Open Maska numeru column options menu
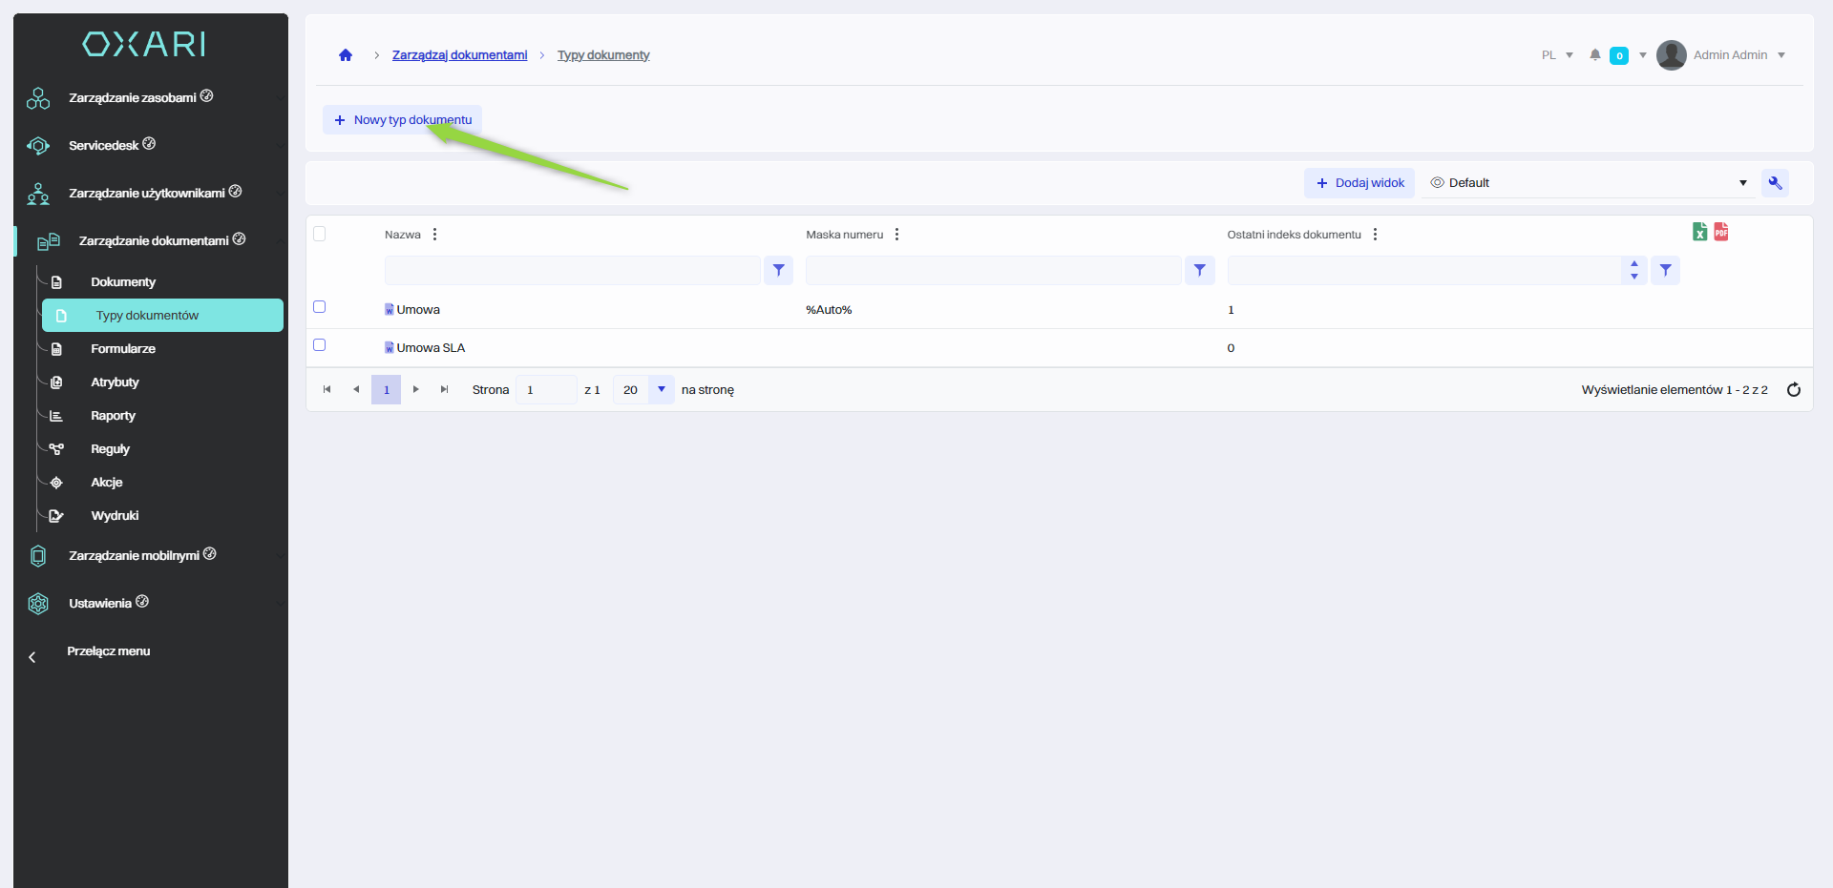 [x=896, y=235]
